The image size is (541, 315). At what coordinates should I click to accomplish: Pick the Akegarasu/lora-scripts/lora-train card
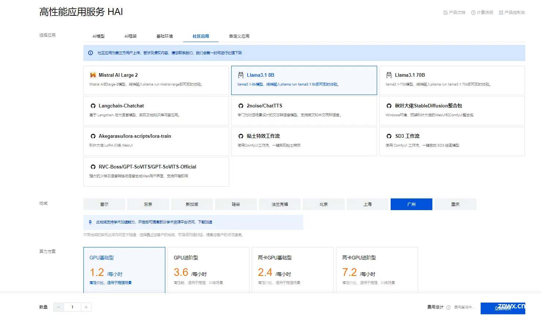[156, 141]
